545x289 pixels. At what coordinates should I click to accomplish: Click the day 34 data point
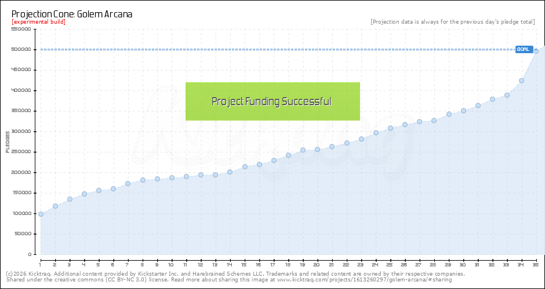(x=521, y=80)
